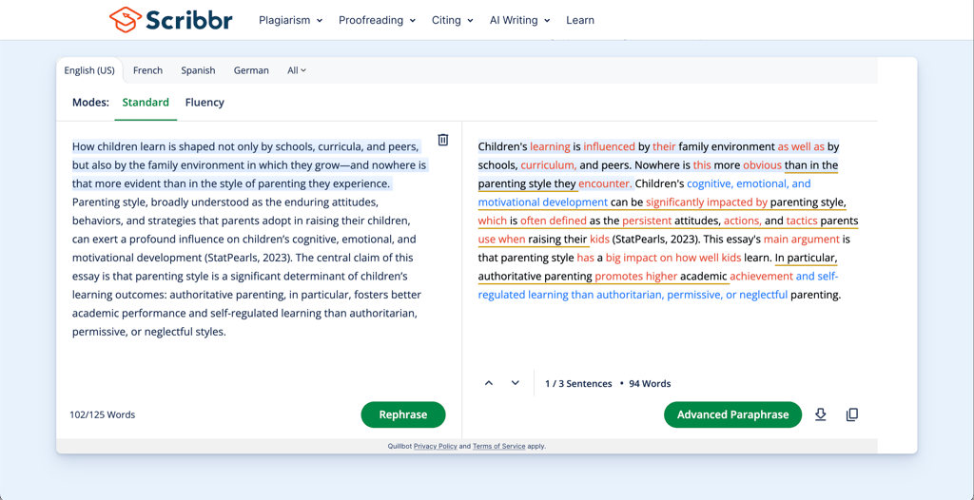Click 'promotes higher' in paraphrased text
Image resolution: width=974 pixels, height=500 pixels.
pyautogui.click(x=636, y=277)
